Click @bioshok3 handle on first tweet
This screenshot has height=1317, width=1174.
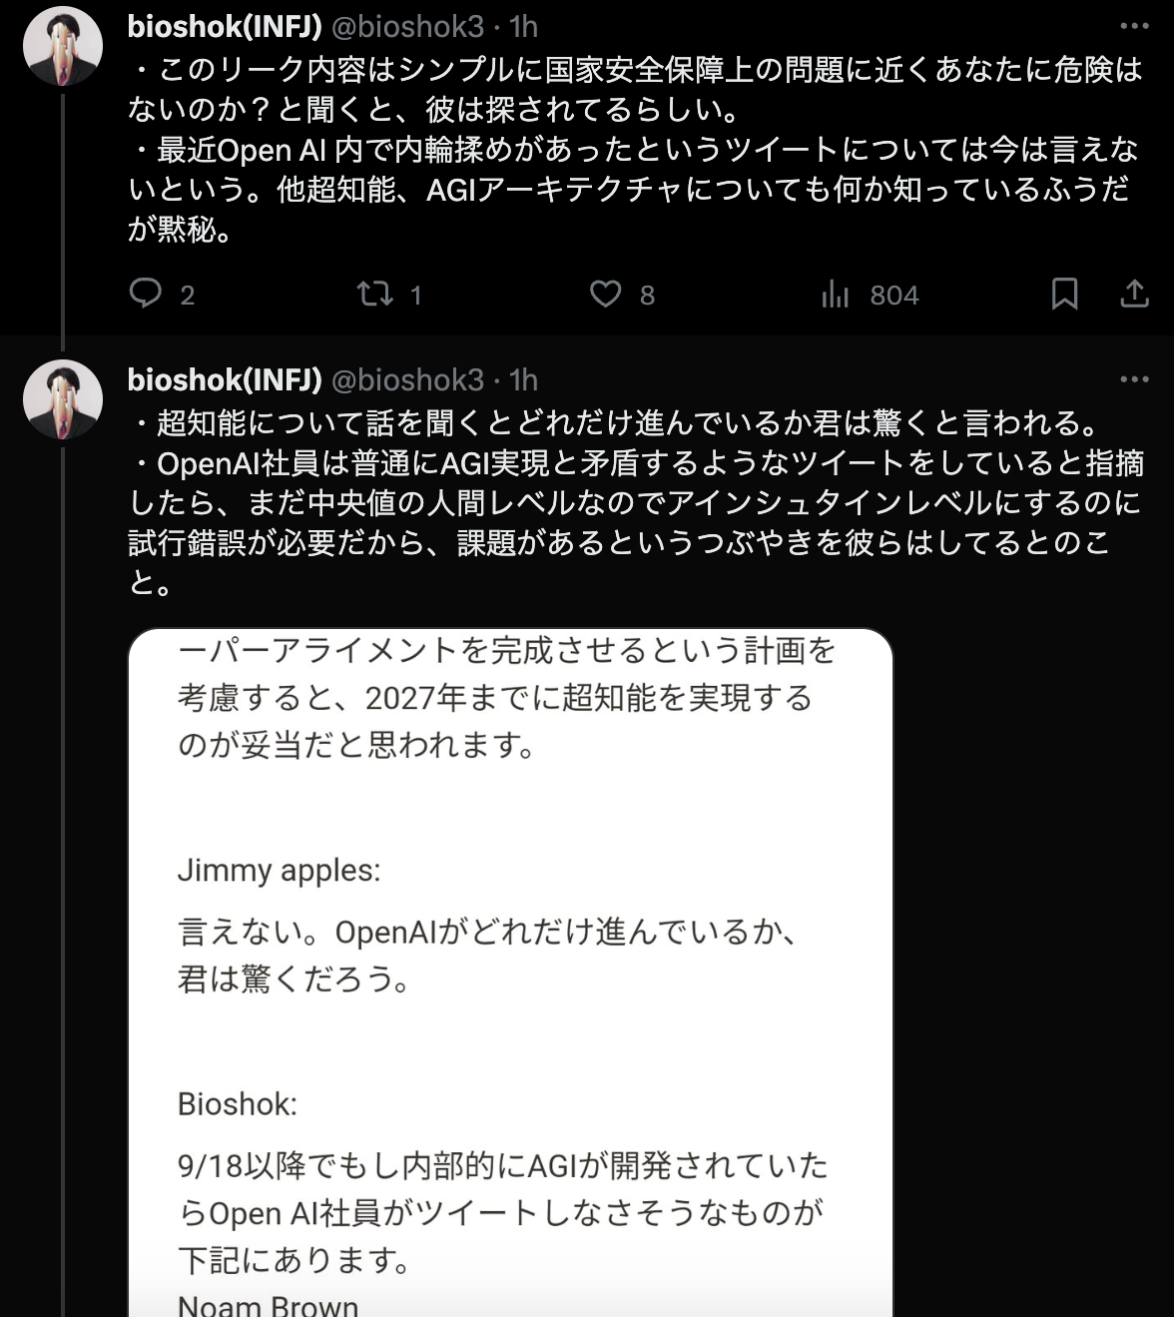click(x=406, y=26)
